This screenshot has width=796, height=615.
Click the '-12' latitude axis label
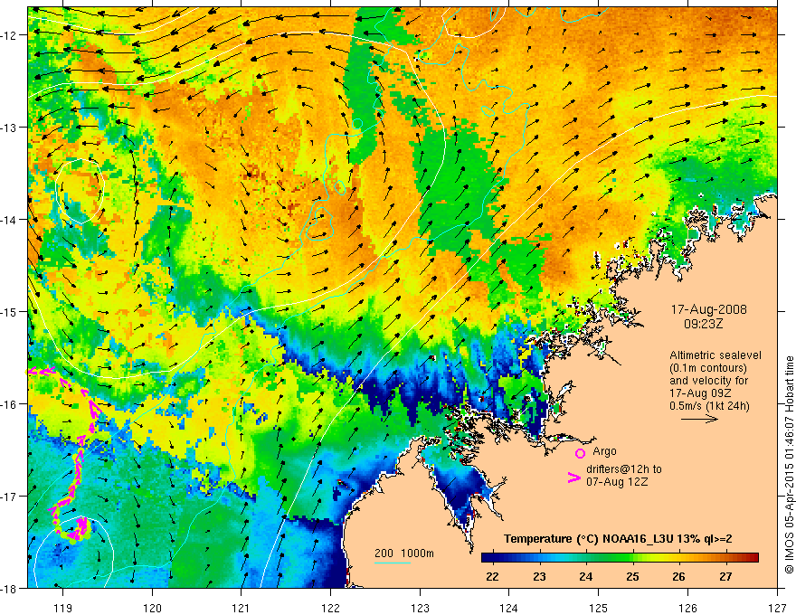pos(9,35)
